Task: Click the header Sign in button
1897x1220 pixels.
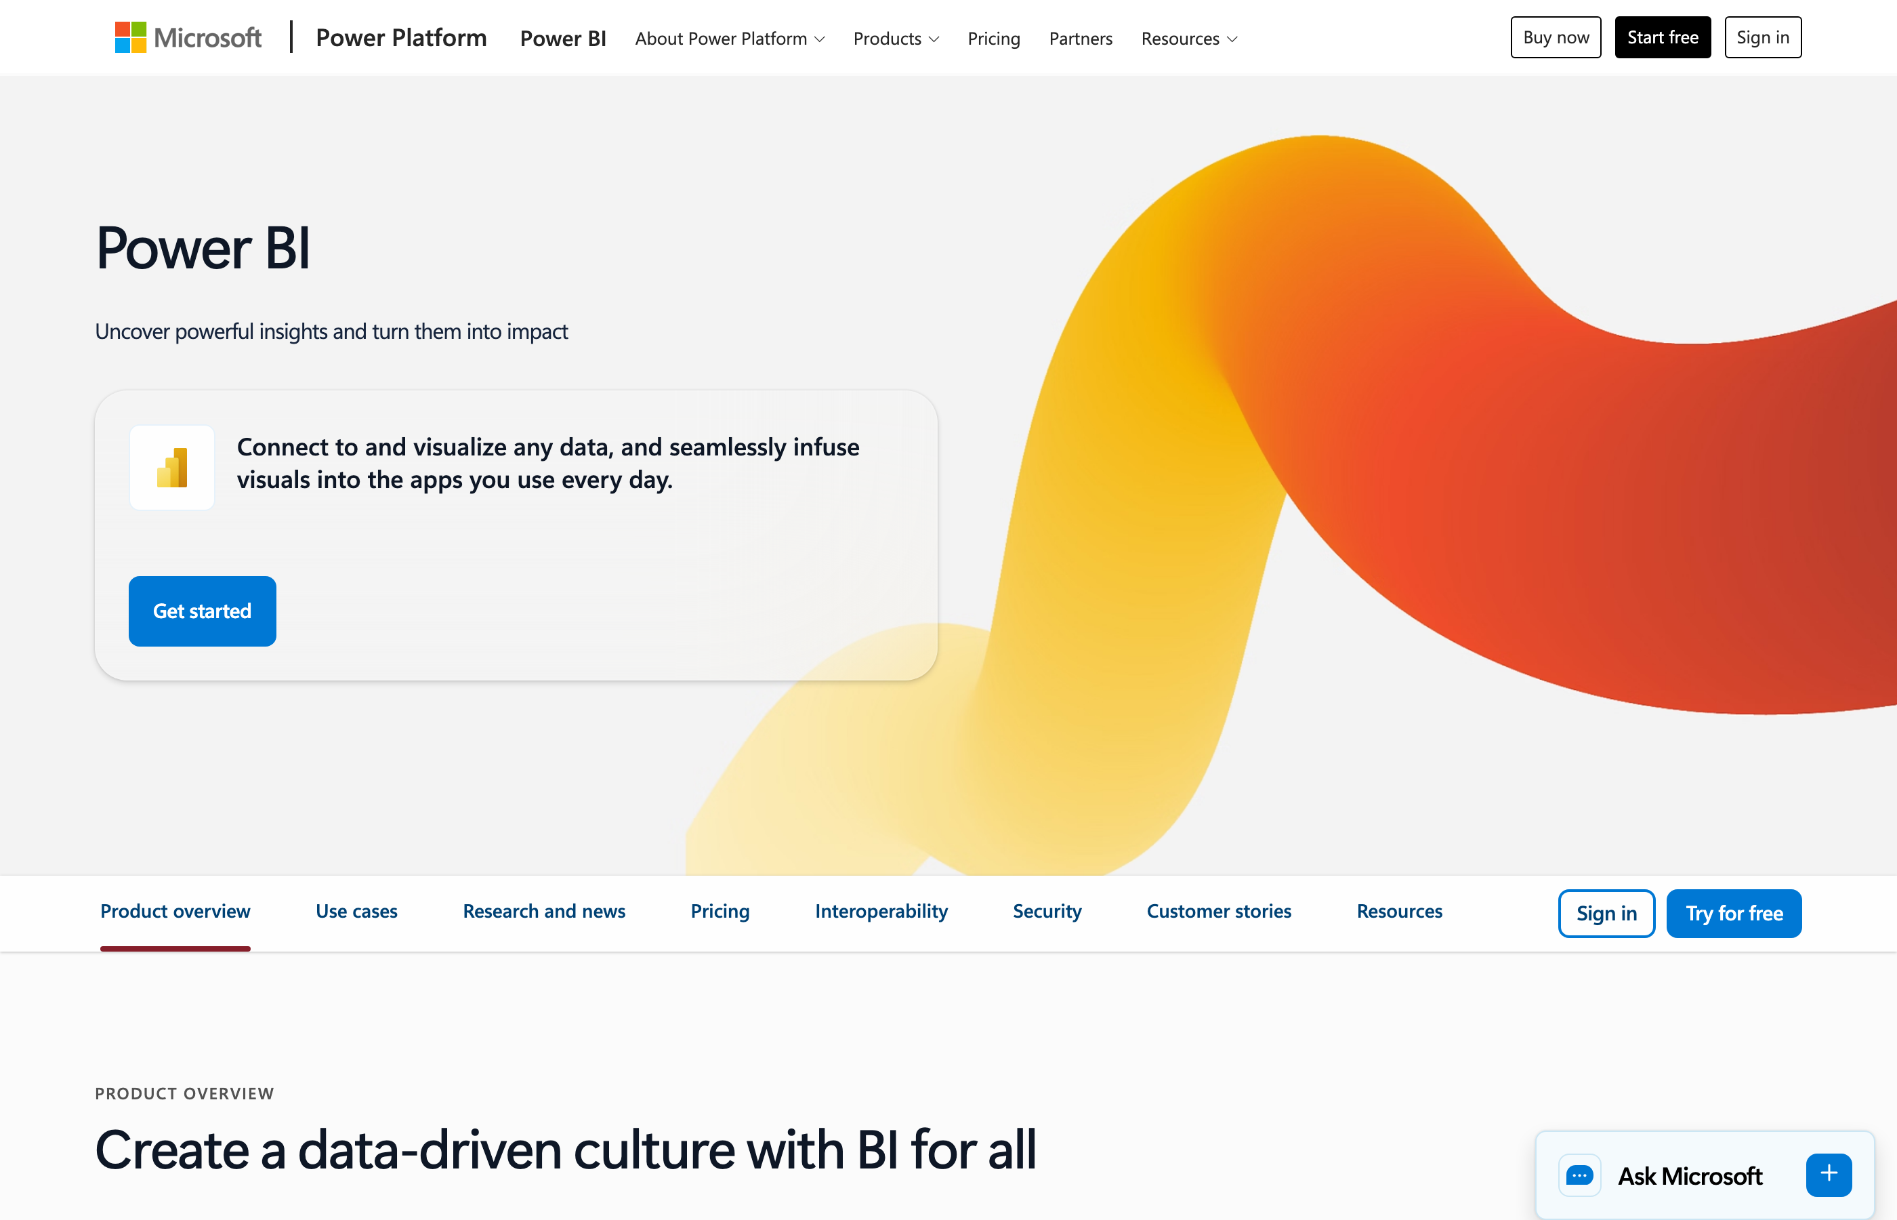Action: [1762, 37]
